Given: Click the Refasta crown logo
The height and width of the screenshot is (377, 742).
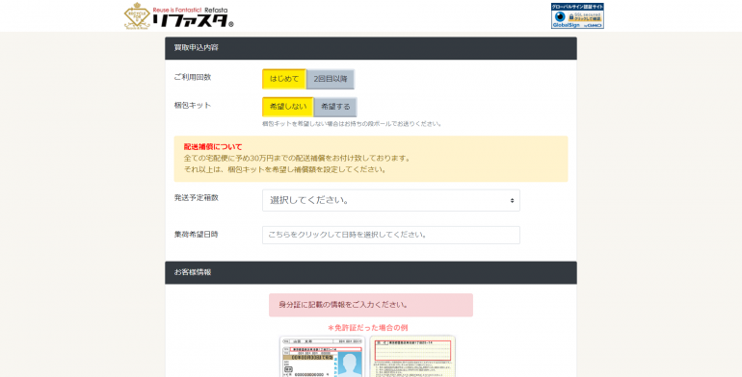Looking at the screenshot, I should tap(137, 16).
